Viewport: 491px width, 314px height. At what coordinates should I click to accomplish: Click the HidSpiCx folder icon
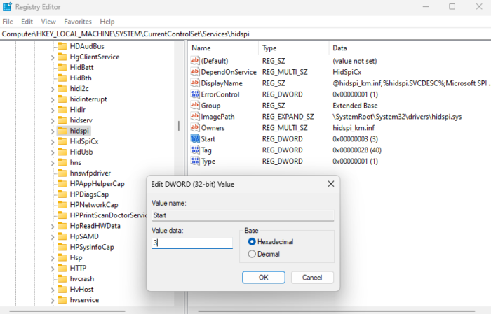(62, 141)
